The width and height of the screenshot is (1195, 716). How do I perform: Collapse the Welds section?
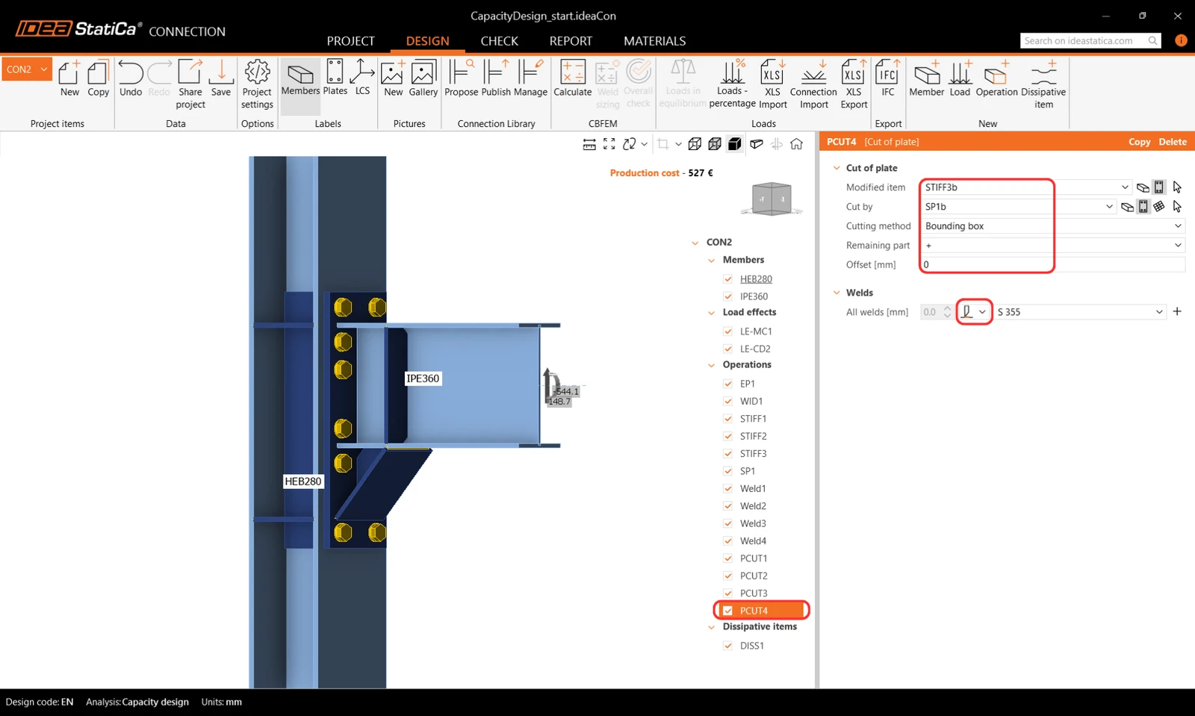point(836,293)
